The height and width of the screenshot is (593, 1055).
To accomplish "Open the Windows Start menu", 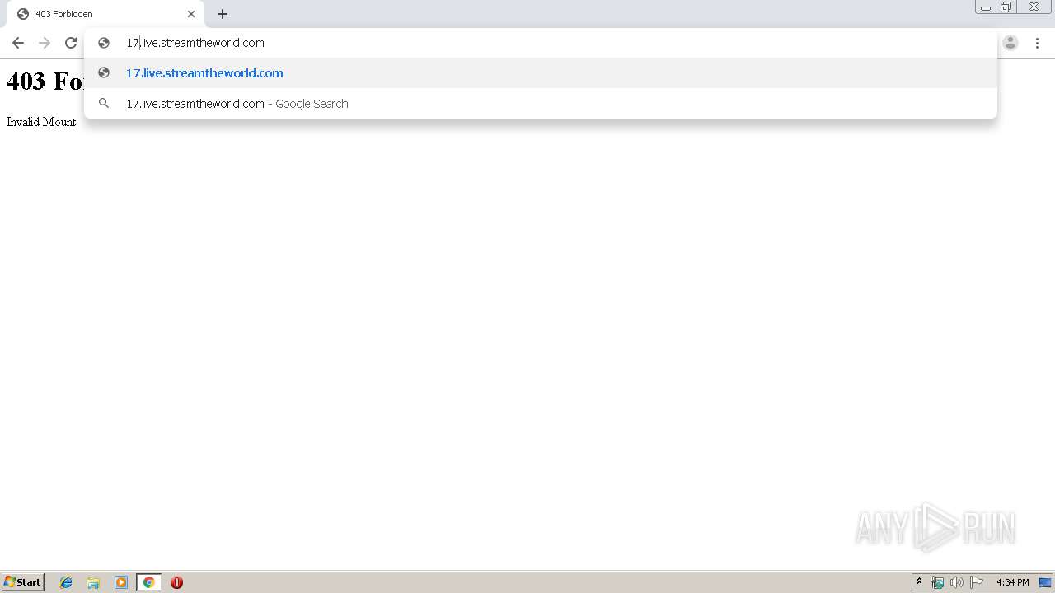I will [x=23, y=582].
